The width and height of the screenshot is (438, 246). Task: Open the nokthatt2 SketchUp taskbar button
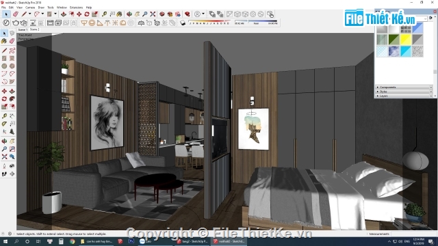click(229, 241)
